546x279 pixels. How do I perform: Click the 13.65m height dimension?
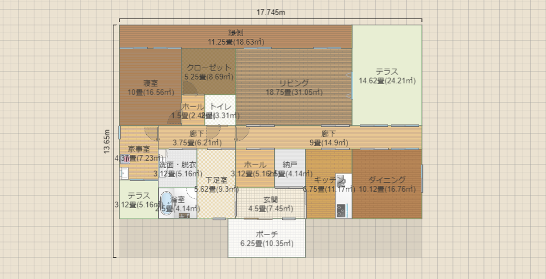point(107,141)
